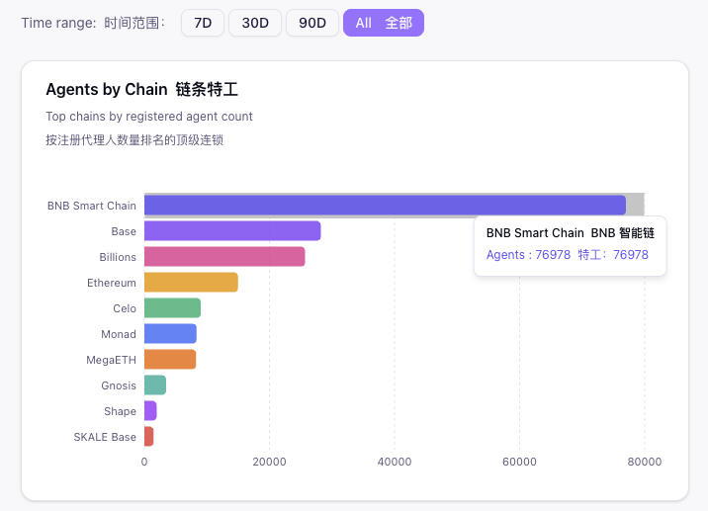This screenshot has width=708, height=511.
Task: Click the SKALE Base red bar
Action: (149, 437)
